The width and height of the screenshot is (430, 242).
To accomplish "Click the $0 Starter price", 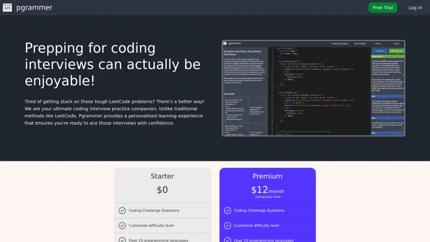I will (162, 190).
